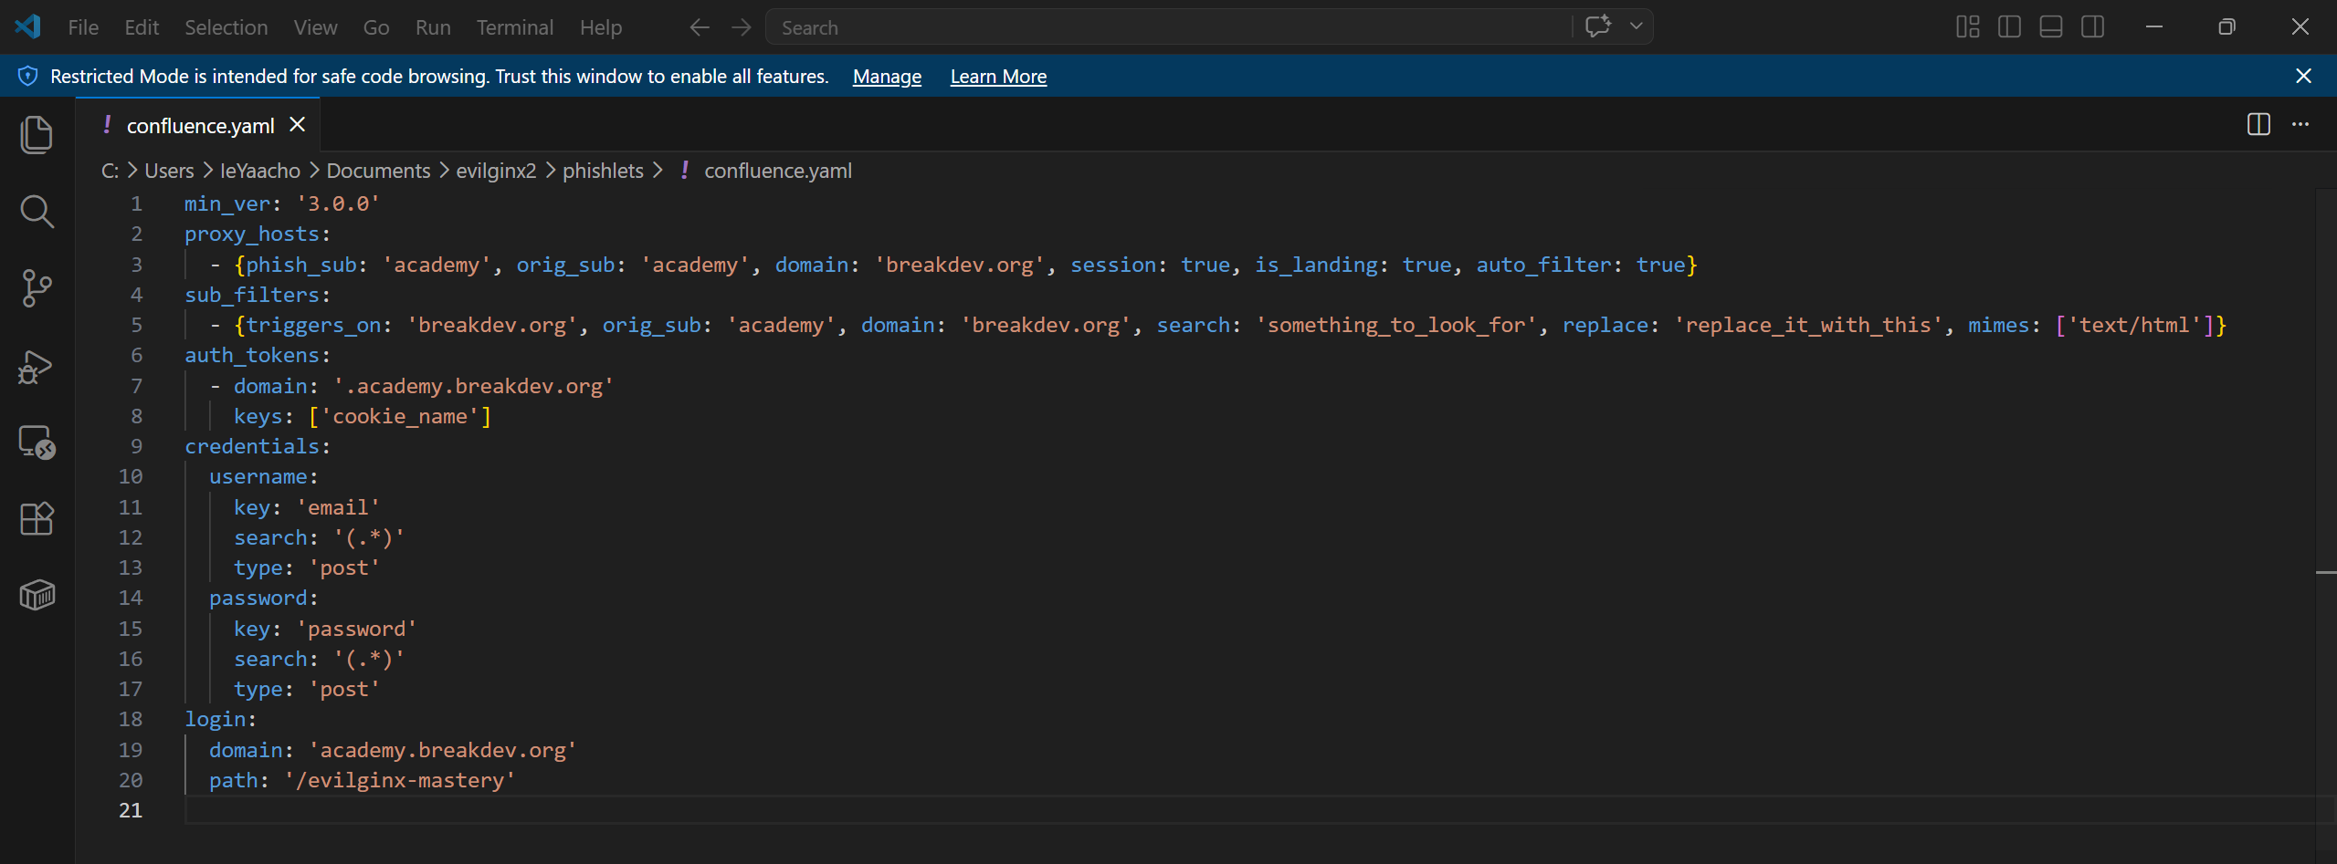Expand the leYaacho breadcrumb

(x=260, y=171)
